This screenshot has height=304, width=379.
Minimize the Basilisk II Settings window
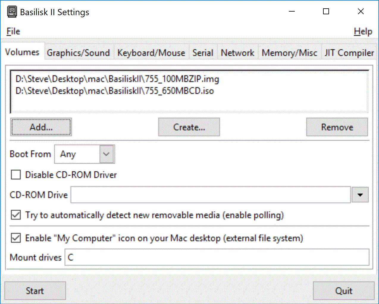tap(292, 12)
